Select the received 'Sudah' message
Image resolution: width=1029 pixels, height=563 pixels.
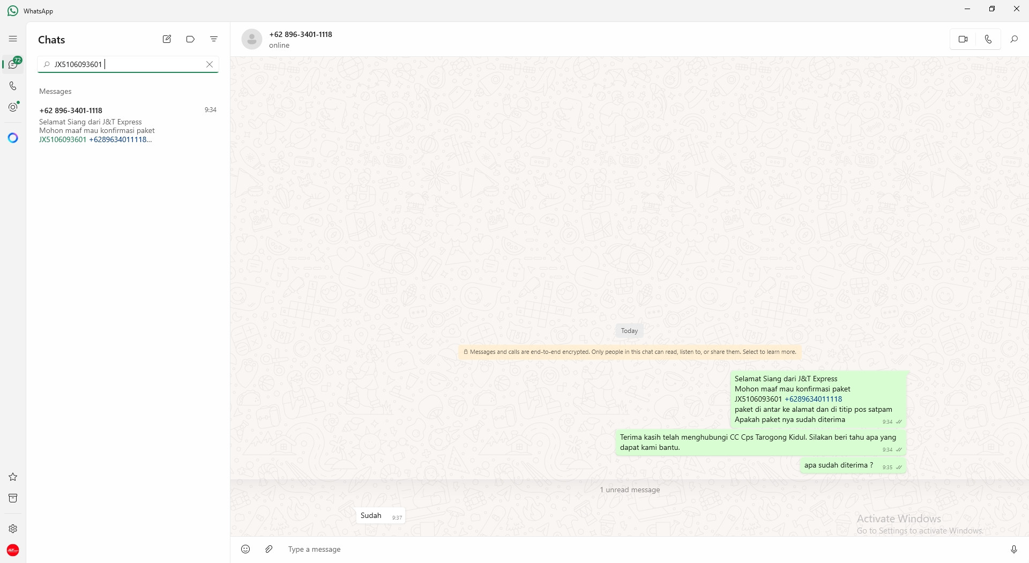[x=381, y=516]
